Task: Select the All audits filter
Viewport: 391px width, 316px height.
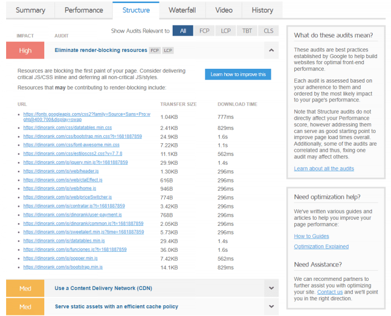Action: click(x=183, y=31)
